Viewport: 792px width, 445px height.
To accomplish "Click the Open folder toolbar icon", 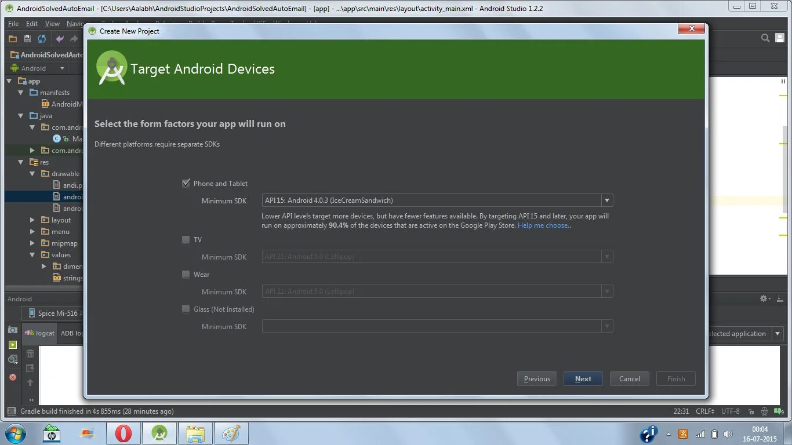I will click(13, 39).
